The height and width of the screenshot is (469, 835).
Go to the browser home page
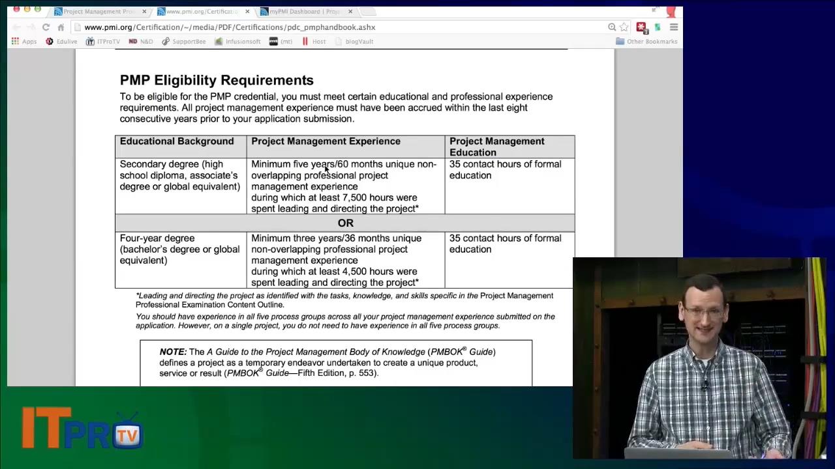61,27
